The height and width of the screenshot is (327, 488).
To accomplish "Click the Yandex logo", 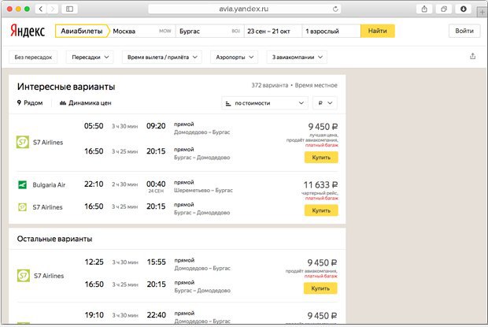I will click(x=28, y=31).
